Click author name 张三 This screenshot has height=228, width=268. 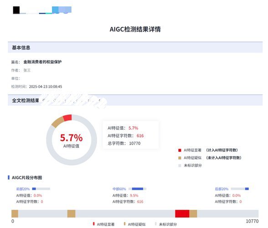coord(27,70)
